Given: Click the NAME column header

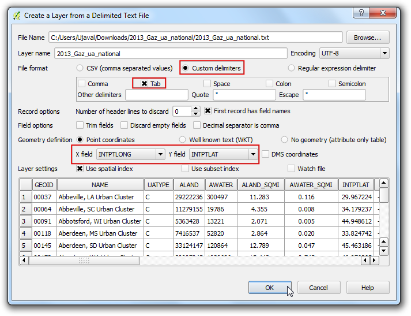Looking at the screenshot, I should pyautogui.click(x=100, y=185).
